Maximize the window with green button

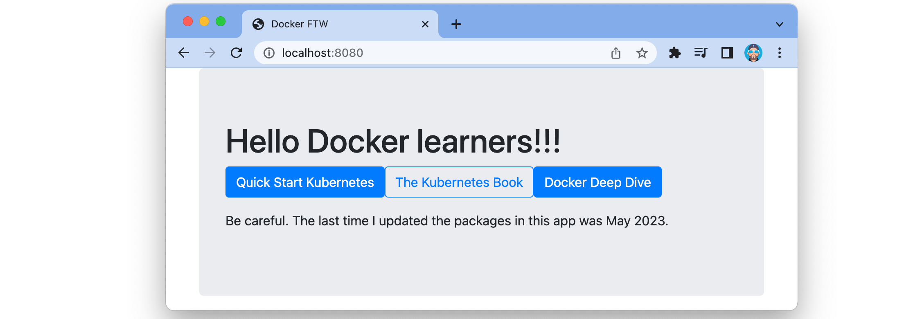pyautogui.click(x=221, y=21)
